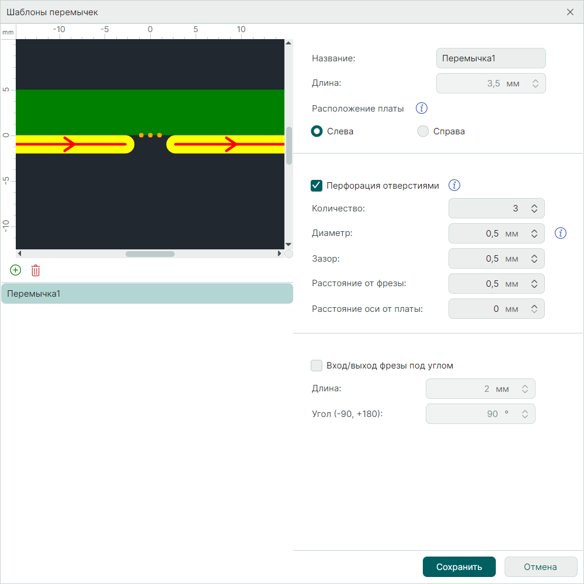Adjust the Количество stepper arrows
The image size is (584, 584).
(534, 208)
